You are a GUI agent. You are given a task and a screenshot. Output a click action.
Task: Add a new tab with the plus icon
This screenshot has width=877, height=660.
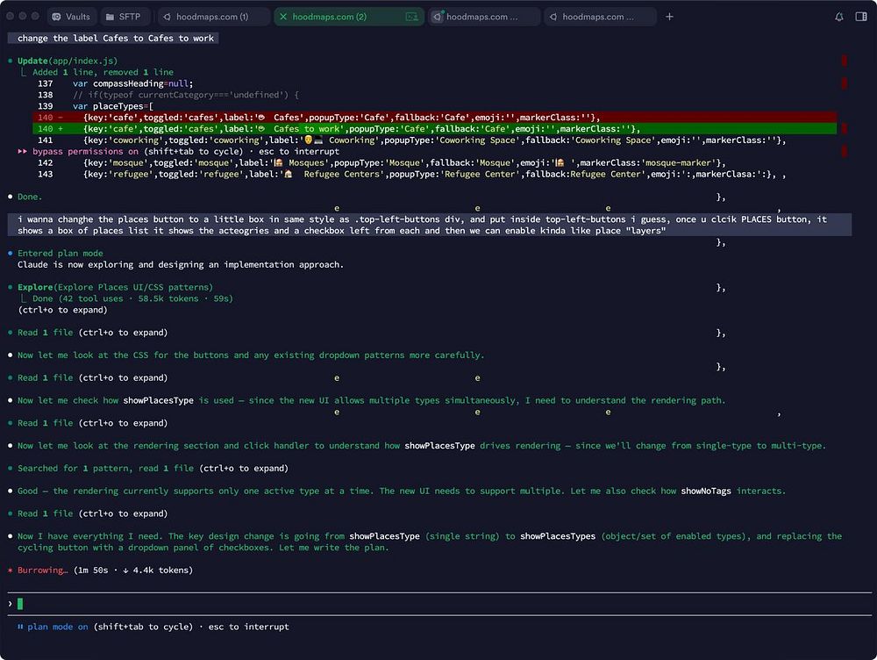point(670,17)
